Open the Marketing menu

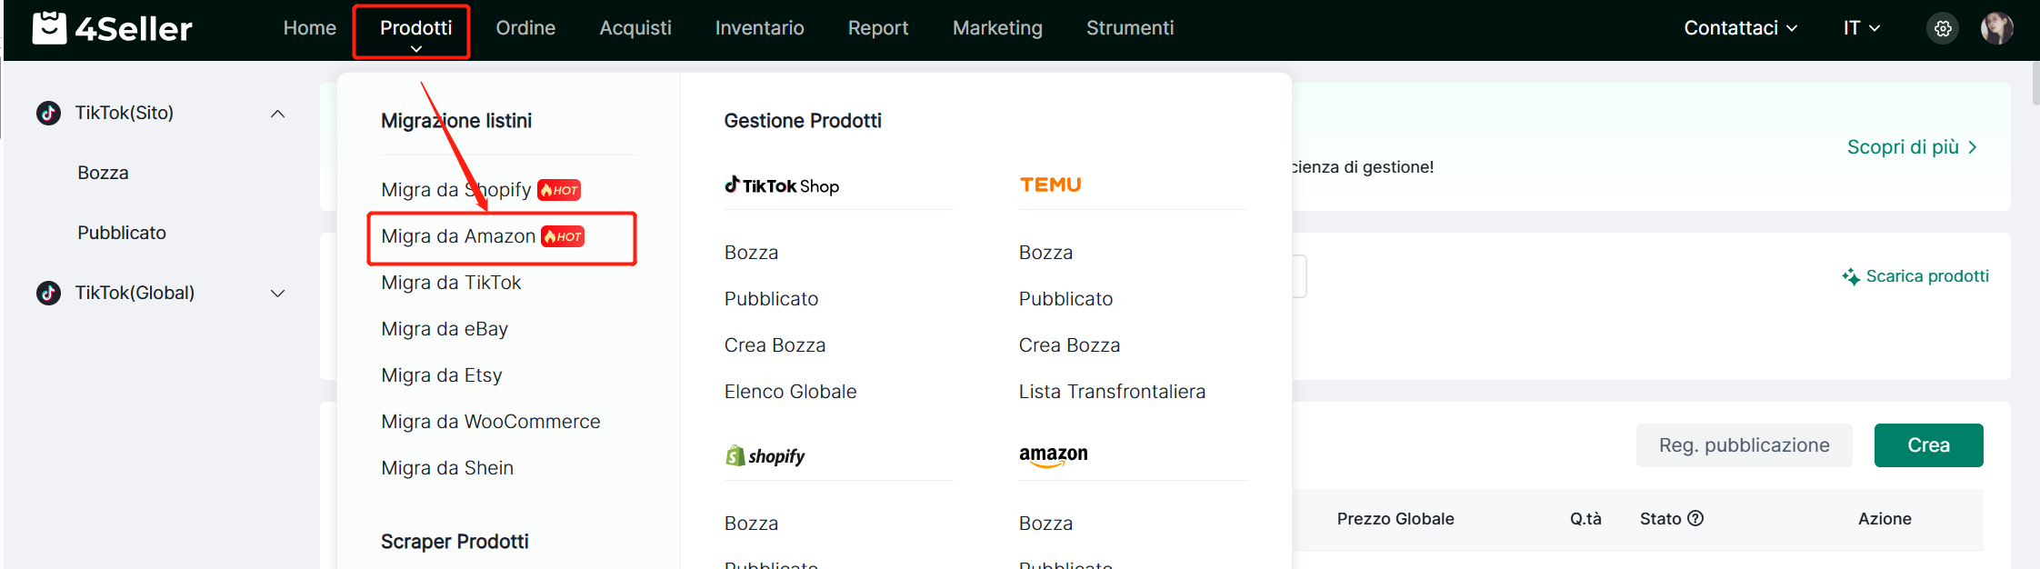(997, 28)
